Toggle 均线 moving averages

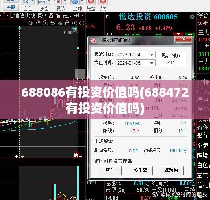[31, 16]
